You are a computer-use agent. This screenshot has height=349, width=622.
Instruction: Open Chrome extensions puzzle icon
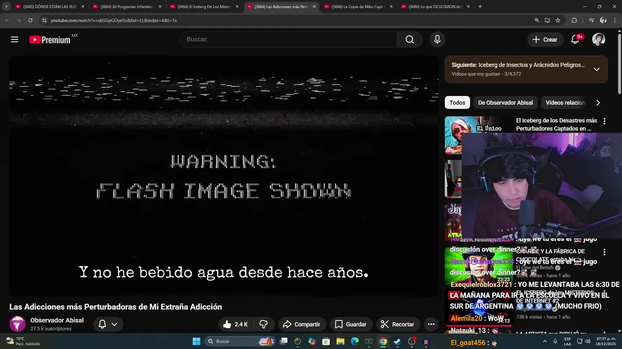pyautogui.click(x=574, y=20)
